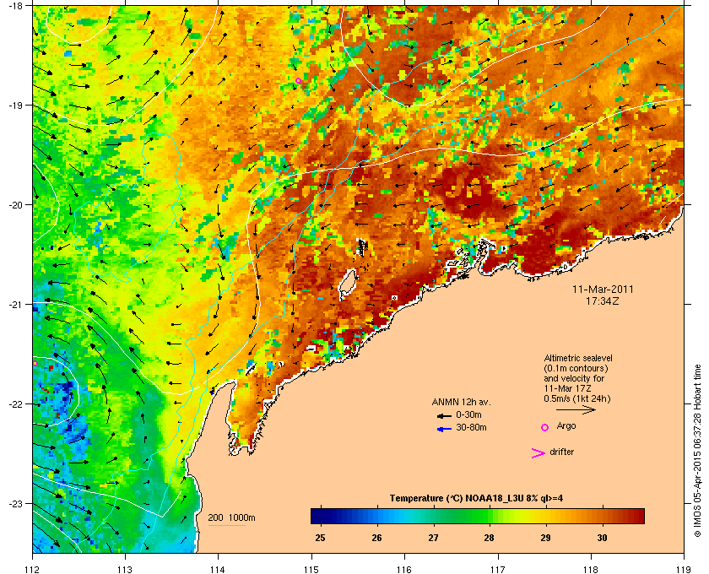Click the '-18' latitude axis label

[16, 5]
